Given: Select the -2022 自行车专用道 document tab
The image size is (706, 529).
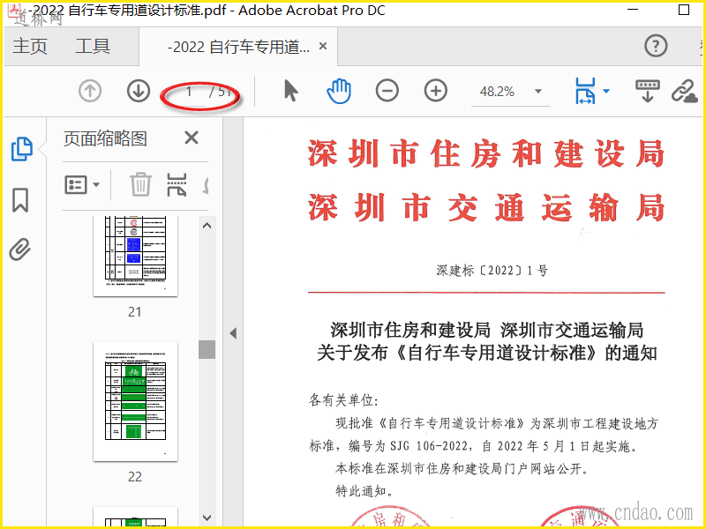Looking at the screenshot, I should click(x=238, y=47).
